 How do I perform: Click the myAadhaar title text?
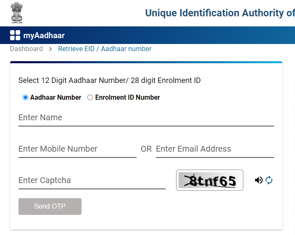44,36
